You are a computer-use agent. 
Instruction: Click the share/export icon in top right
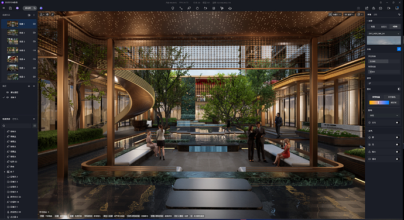click(367, 8)
